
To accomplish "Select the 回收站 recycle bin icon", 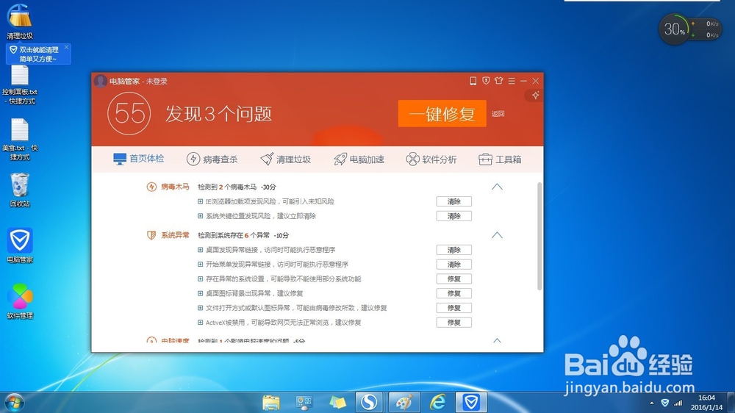I will click(20, 190).
